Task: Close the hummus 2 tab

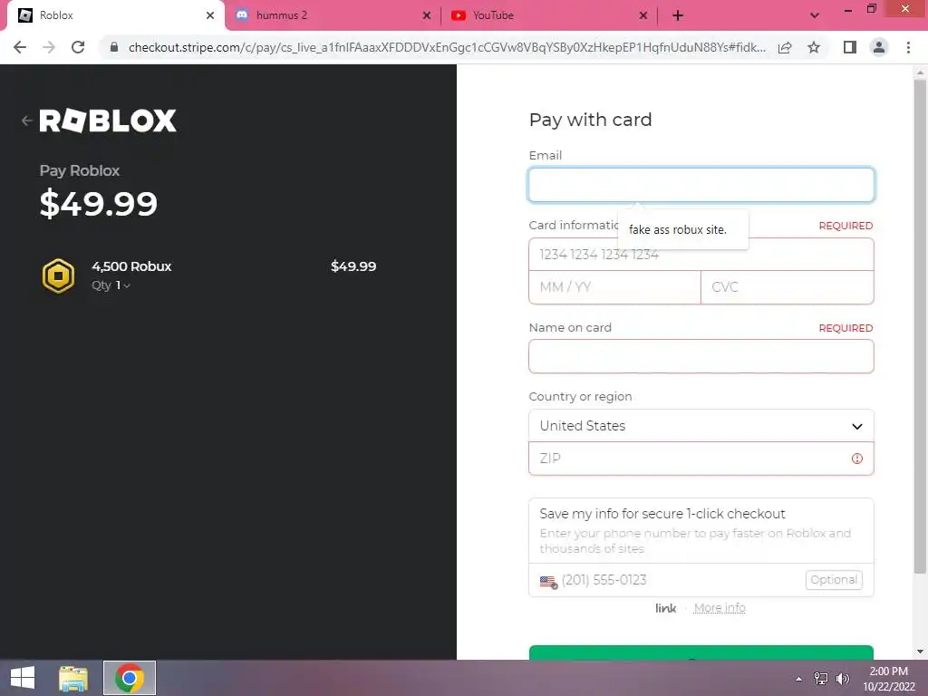Action: (x=427, y=15)
